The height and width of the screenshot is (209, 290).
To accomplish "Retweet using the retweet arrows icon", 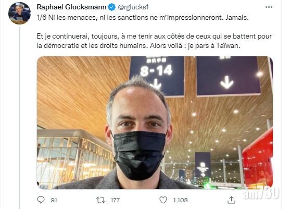I will tap(101, 200).
